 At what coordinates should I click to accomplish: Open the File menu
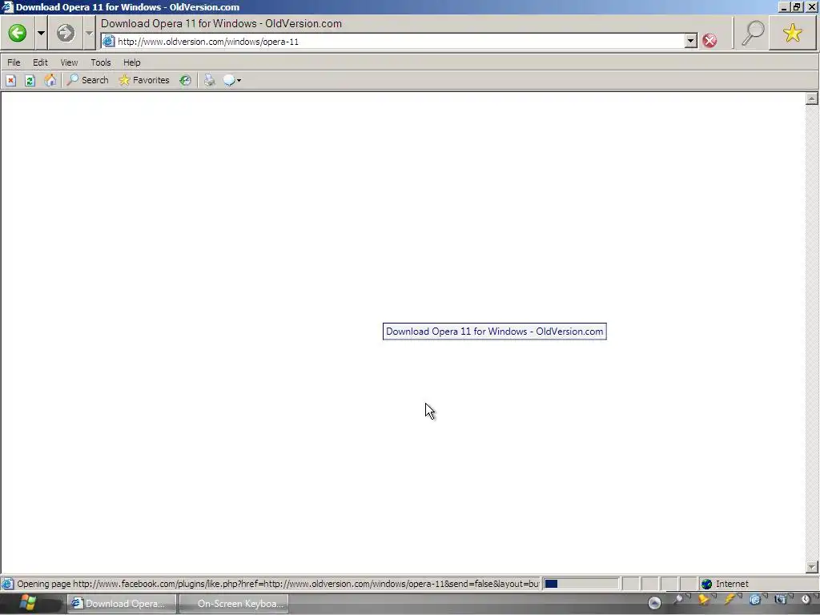pos(14,62)
